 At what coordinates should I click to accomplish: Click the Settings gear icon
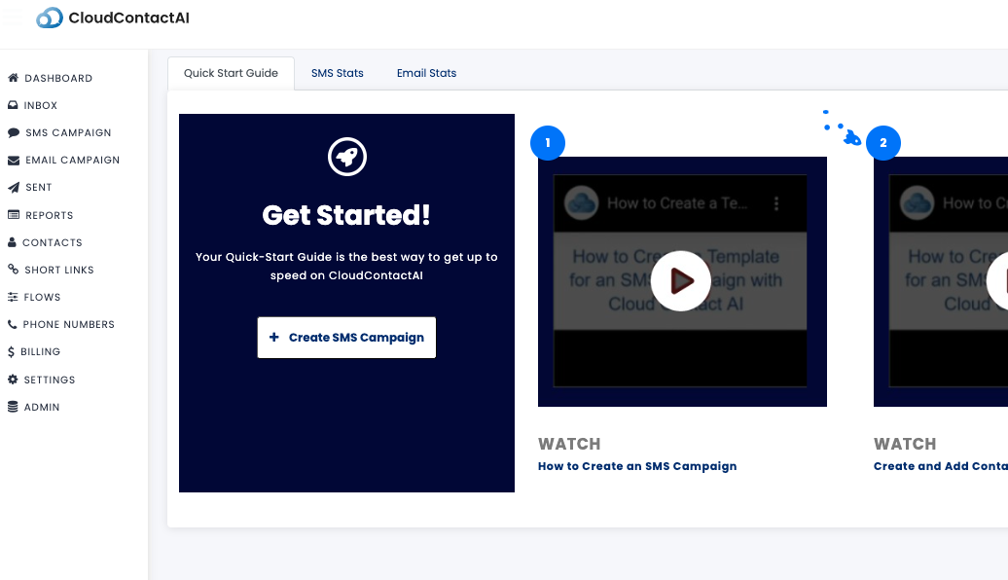13,380
